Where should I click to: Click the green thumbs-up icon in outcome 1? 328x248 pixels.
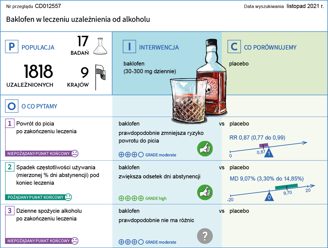coord(205,149)
